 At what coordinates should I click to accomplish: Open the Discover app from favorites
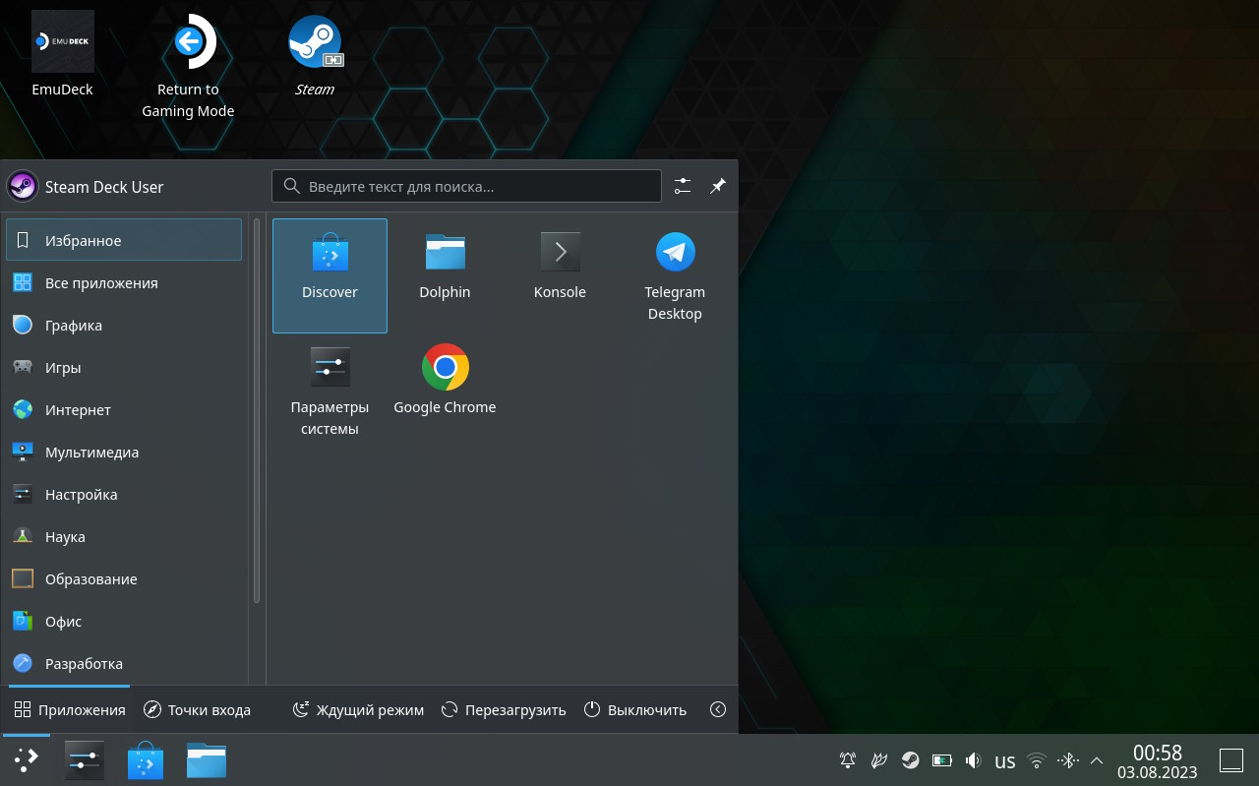pyautogui.click(x=330, y=275)
